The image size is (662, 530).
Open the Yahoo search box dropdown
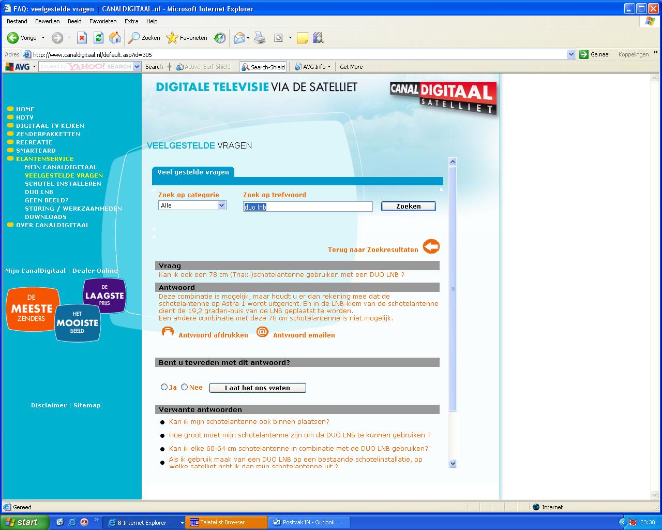tap(137, 67)
